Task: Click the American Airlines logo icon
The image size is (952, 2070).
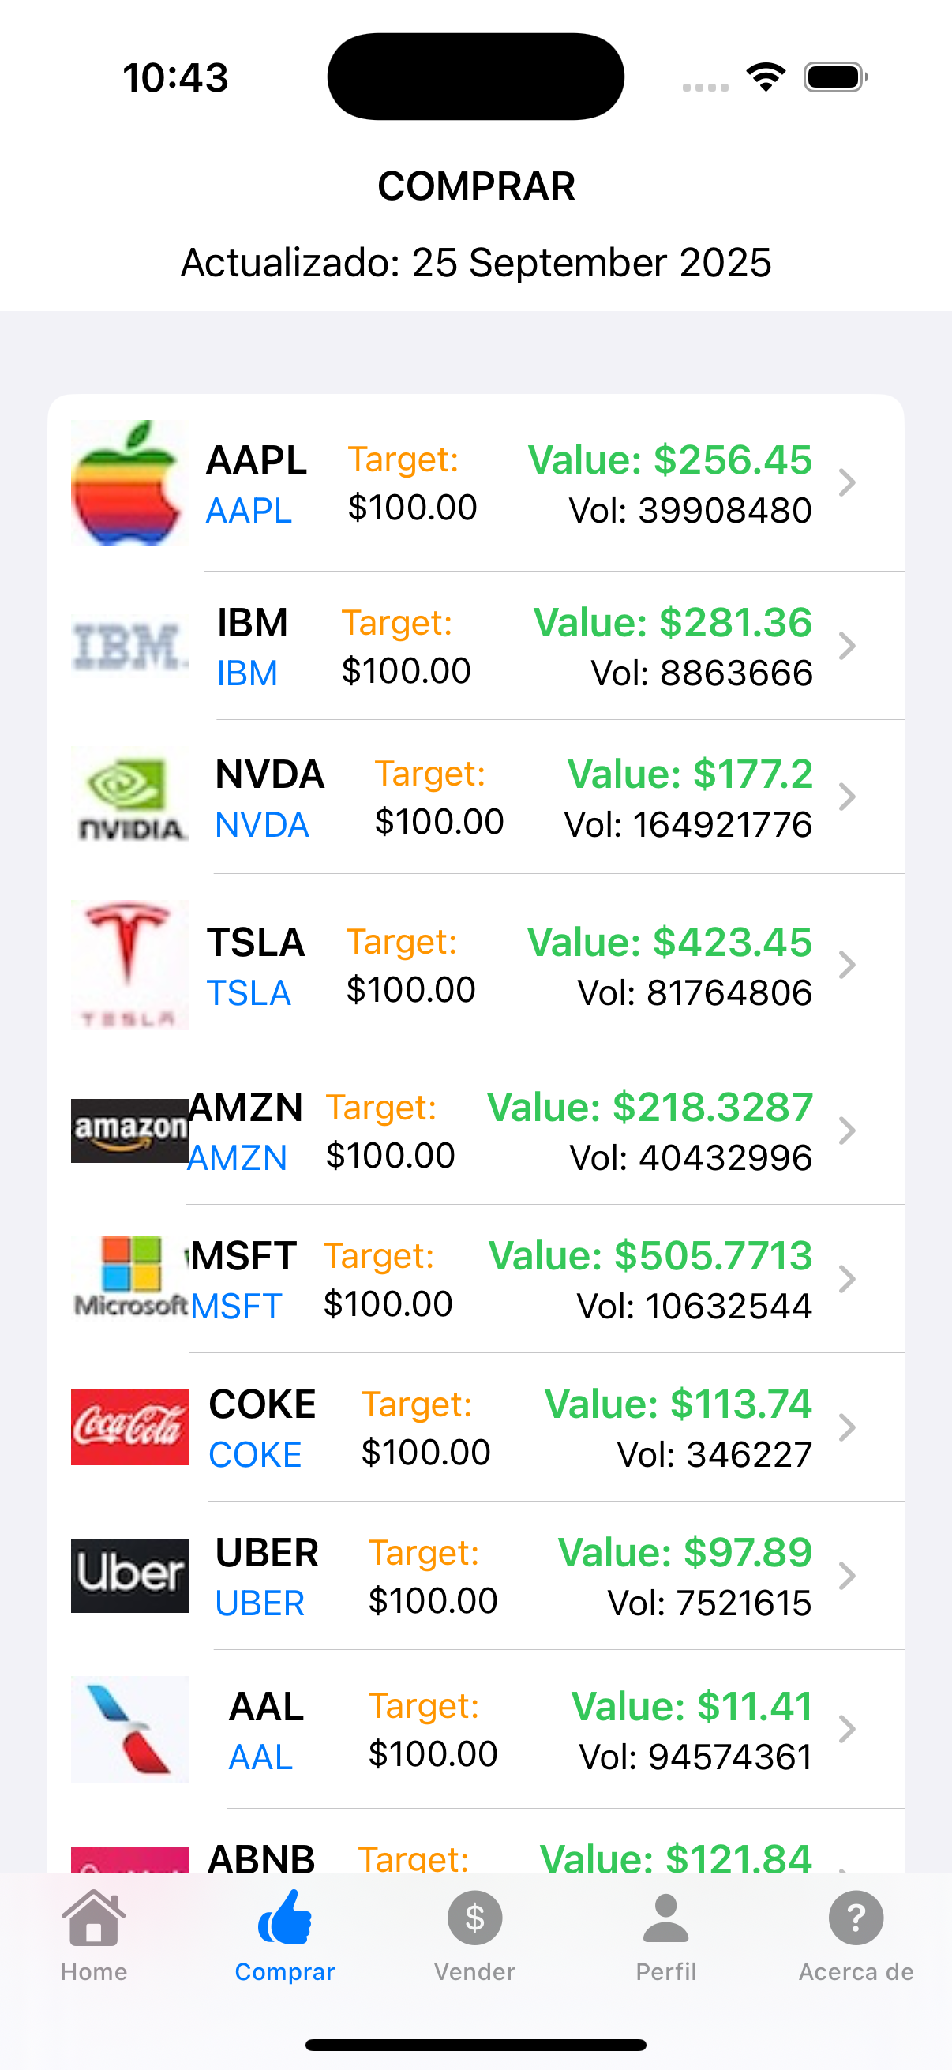Action: [x=129, y=1729]
